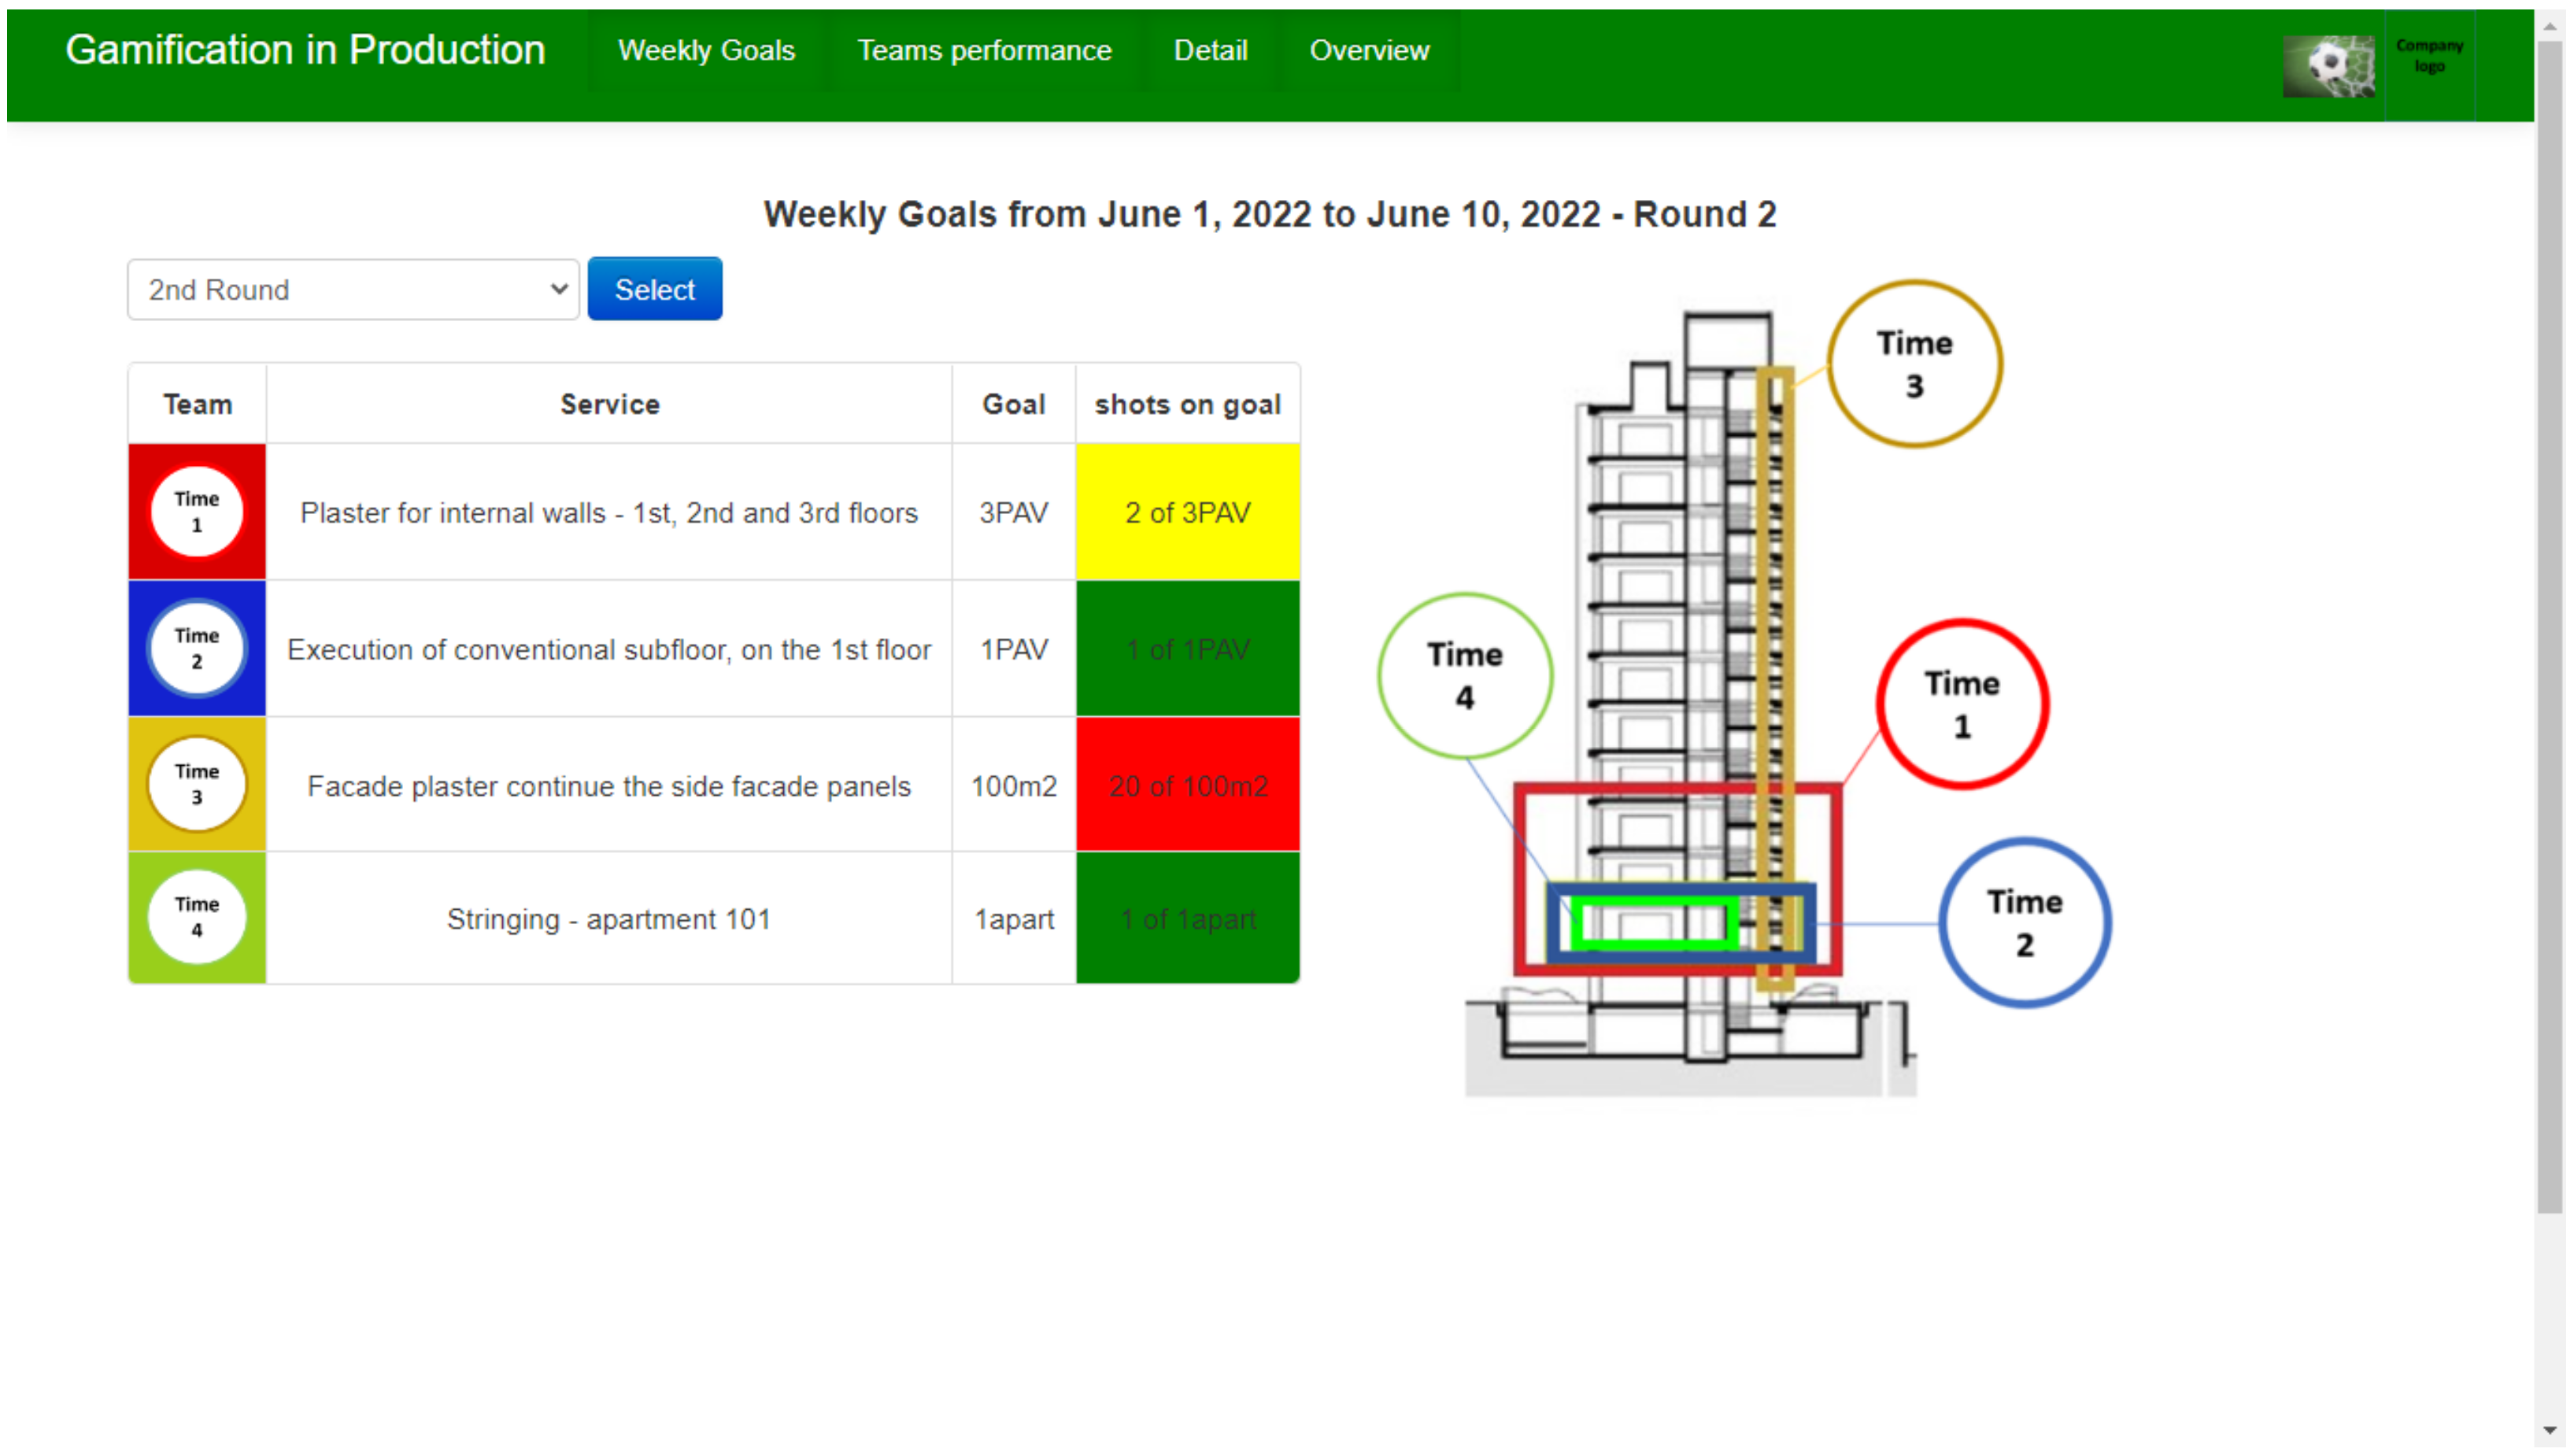Open the Detail nav item
Viewport: 2574px width, 1456px height.
(x=1210, y=51)
